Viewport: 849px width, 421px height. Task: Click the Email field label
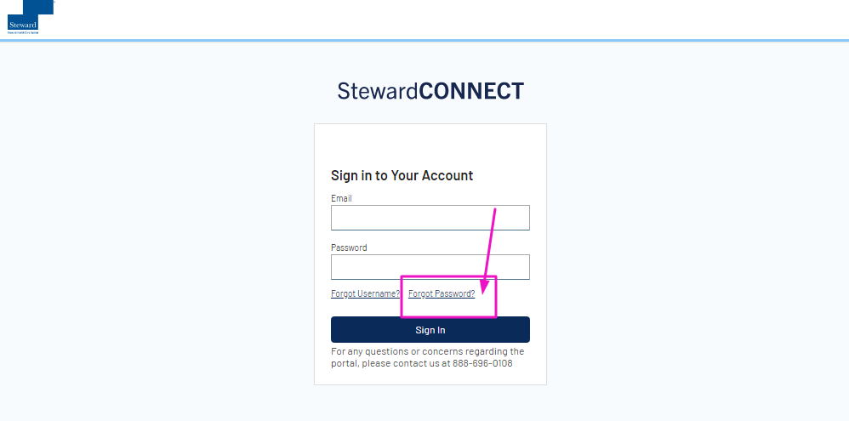341,199
